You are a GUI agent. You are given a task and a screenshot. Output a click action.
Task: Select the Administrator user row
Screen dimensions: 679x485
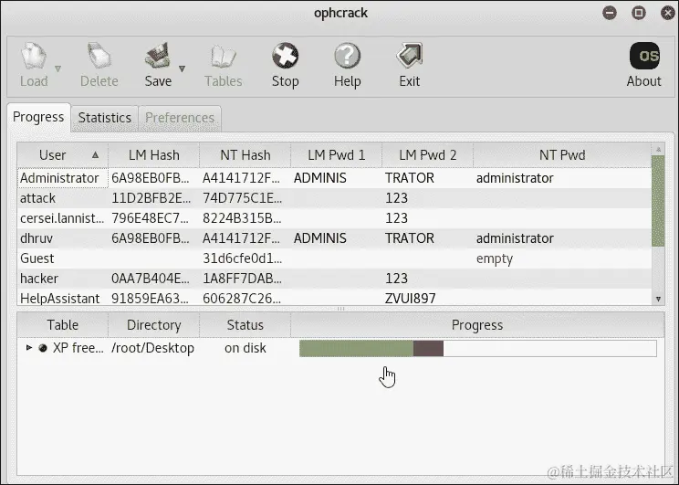[334, 178]
